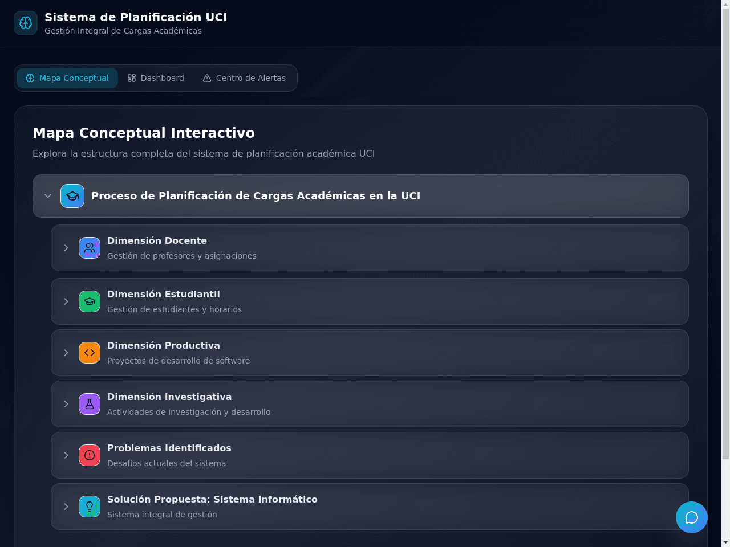Click the brain logo icon in header
Screen dimensions: 730x547
26,23
